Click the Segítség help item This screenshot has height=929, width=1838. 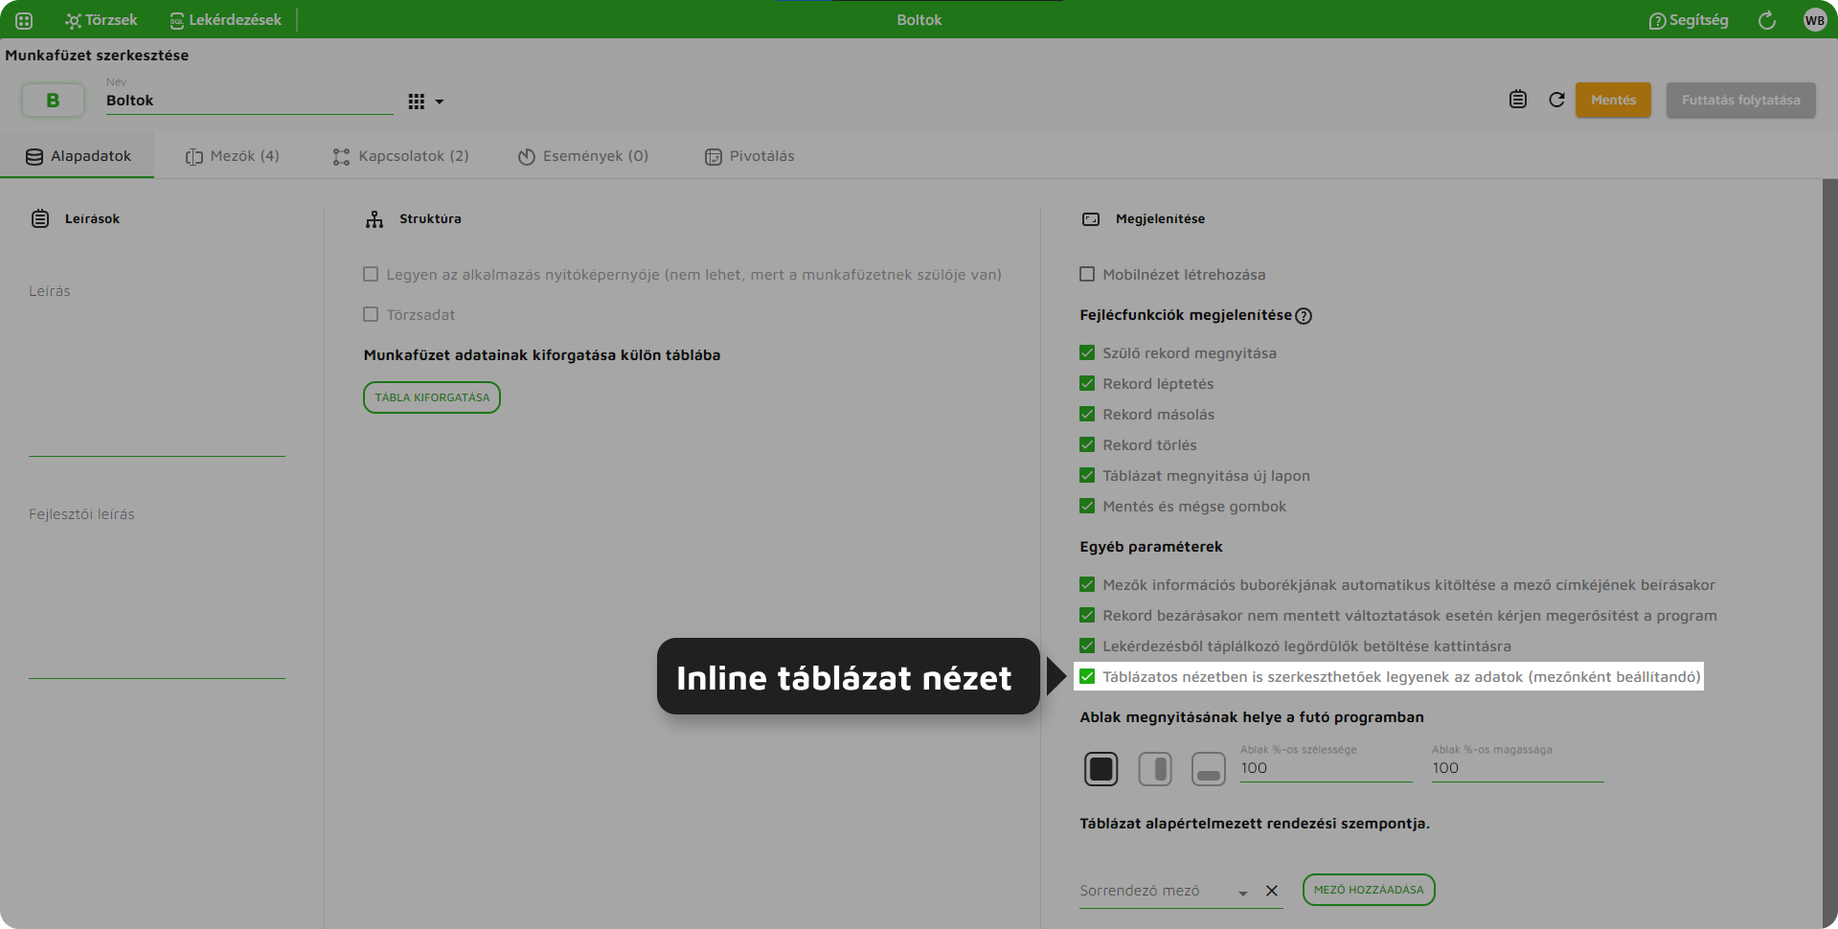[x=1689, y=20]
